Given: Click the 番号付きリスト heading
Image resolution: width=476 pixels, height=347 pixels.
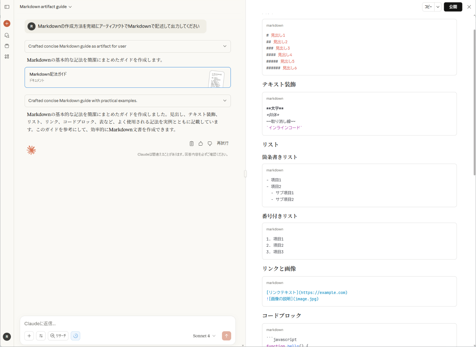Looking at the screenshot, I should point(280,216).
